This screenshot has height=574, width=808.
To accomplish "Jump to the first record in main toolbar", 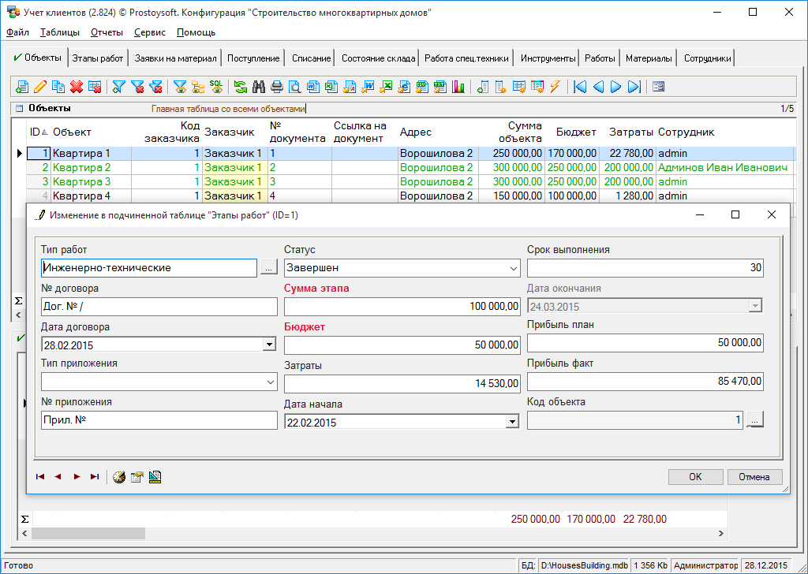I will [x=580, y=87].
